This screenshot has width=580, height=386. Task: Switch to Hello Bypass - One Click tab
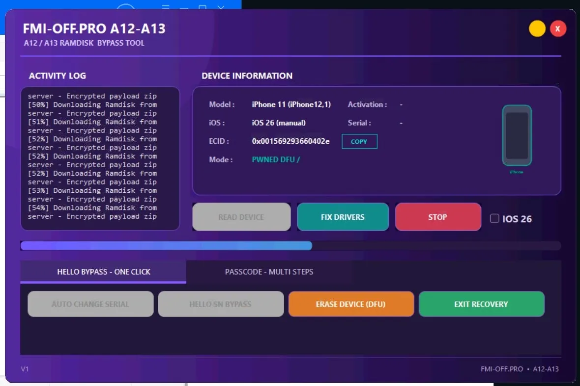[x=103, y=272]
